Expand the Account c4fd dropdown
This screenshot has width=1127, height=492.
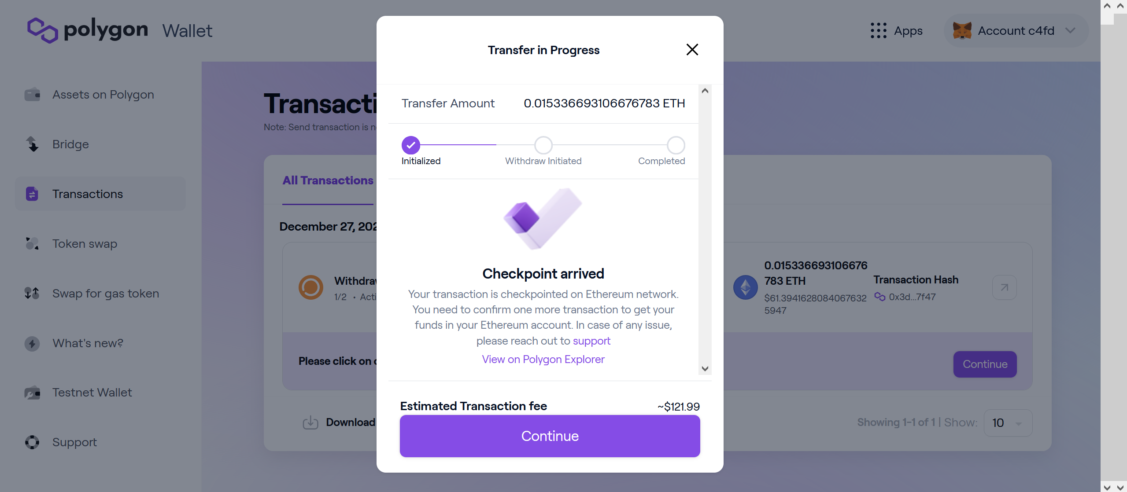click(1070, 31)
